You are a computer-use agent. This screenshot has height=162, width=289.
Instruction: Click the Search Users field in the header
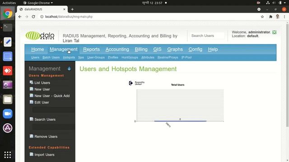(x=207, y=36)
